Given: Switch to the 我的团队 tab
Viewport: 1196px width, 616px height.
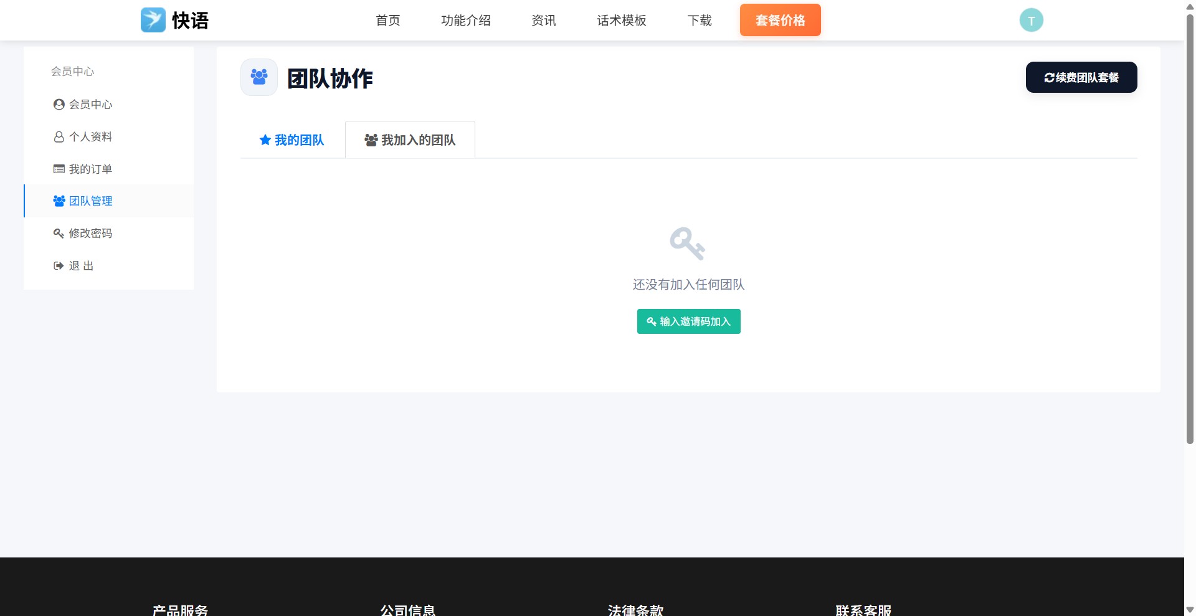Looking at the screenshot, I should pyautogui.click(x=291, y=140).
